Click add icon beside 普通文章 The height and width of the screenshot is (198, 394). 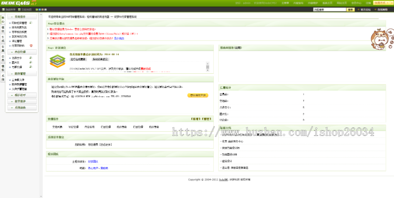(31, 58)
